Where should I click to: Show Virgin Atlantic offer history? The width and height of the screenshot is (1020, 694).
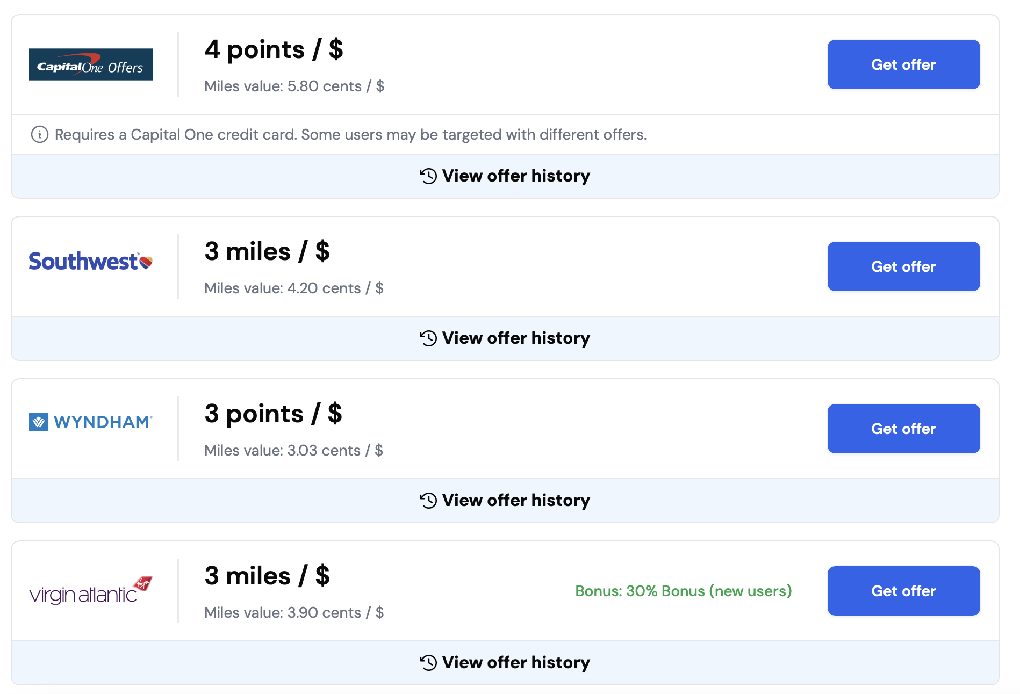516,663
